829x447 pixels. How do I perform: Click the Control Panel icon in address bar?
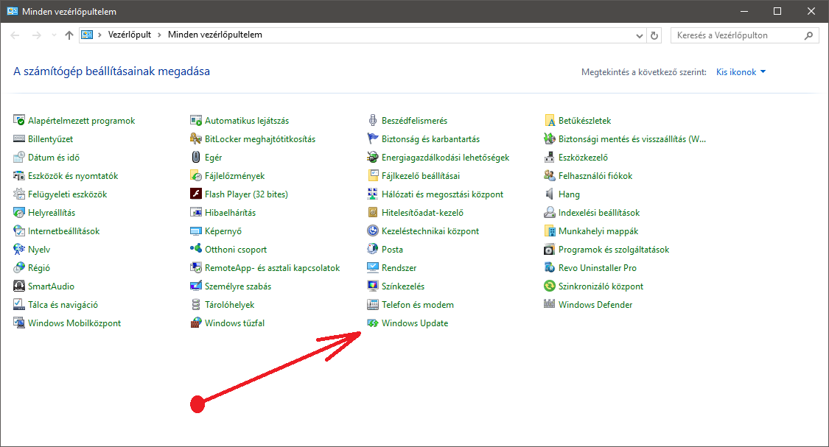(x=87, y=35)
